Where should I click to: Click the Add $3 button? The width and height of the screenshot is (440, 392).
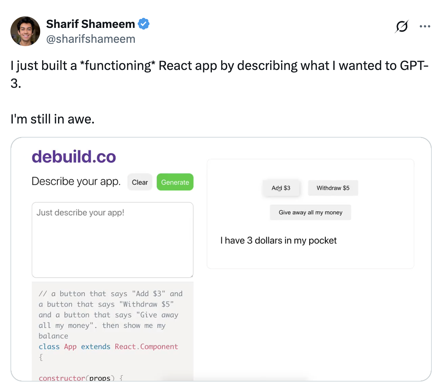281,188
